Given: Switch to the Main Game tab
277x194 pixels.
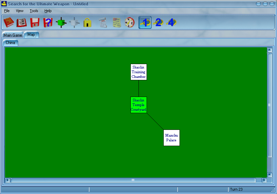Looking at the screenshot, I should [x=13, y=35].
